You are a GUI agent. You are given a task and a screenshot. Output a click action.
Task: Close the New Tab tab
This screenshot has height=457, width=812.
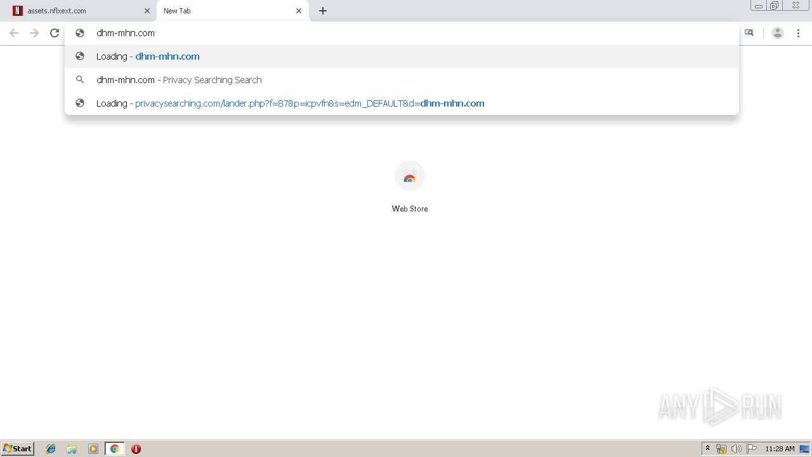pyautogui.click(x=299, y=11)
